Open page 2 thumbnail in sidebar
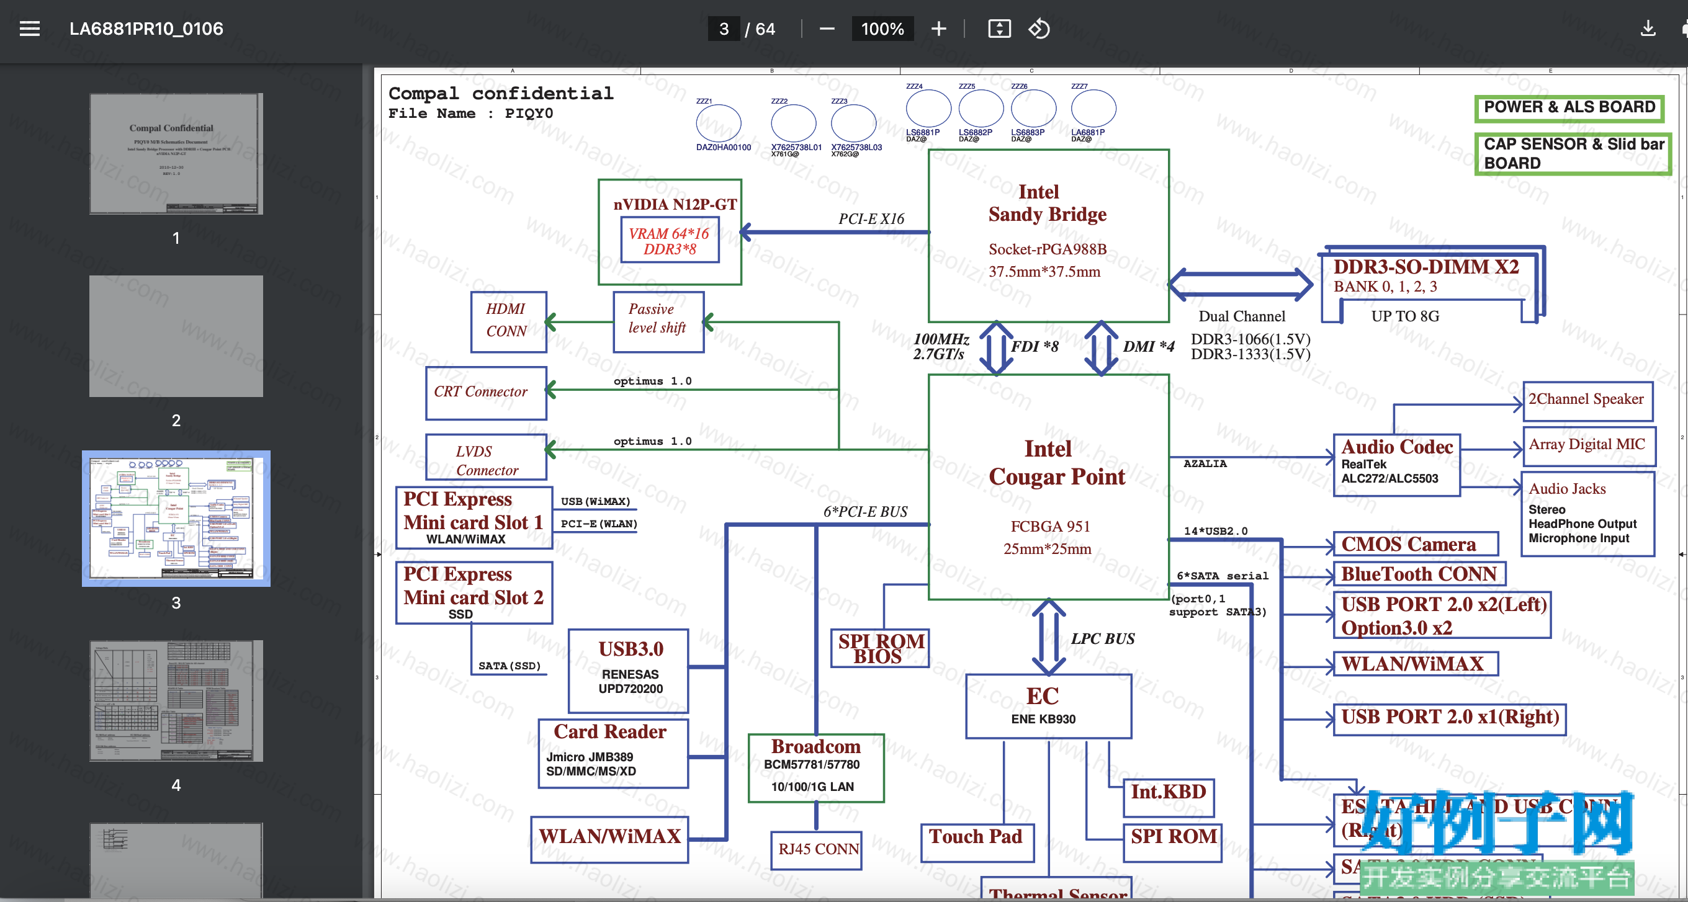Viewport: 1688px width, 902px height. pos(176,336)
